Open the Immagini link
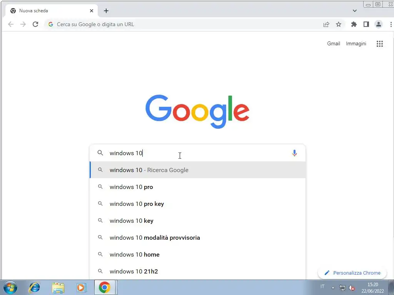394x295 pixels. [356, 44]
